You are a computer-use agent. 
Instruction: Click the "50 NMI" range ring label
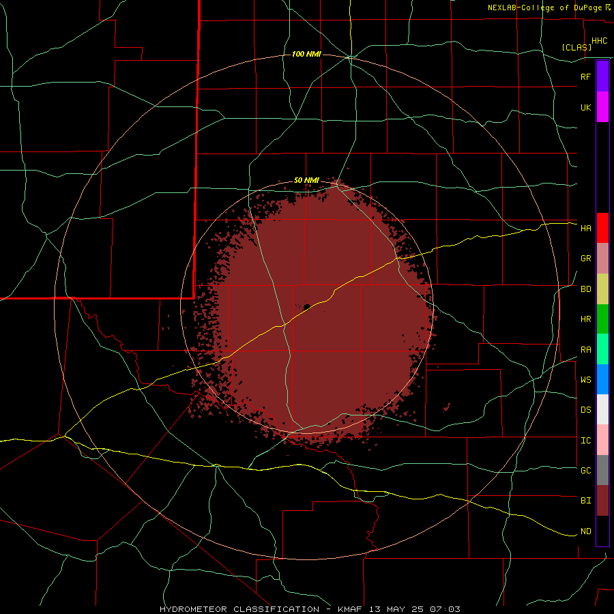point(306,181)
